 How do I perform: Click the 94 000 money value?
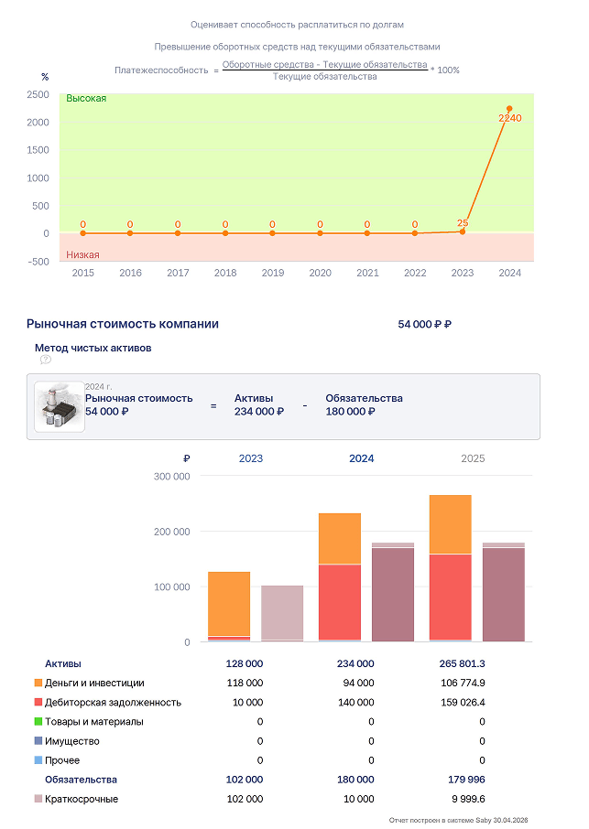pos(358,683)
